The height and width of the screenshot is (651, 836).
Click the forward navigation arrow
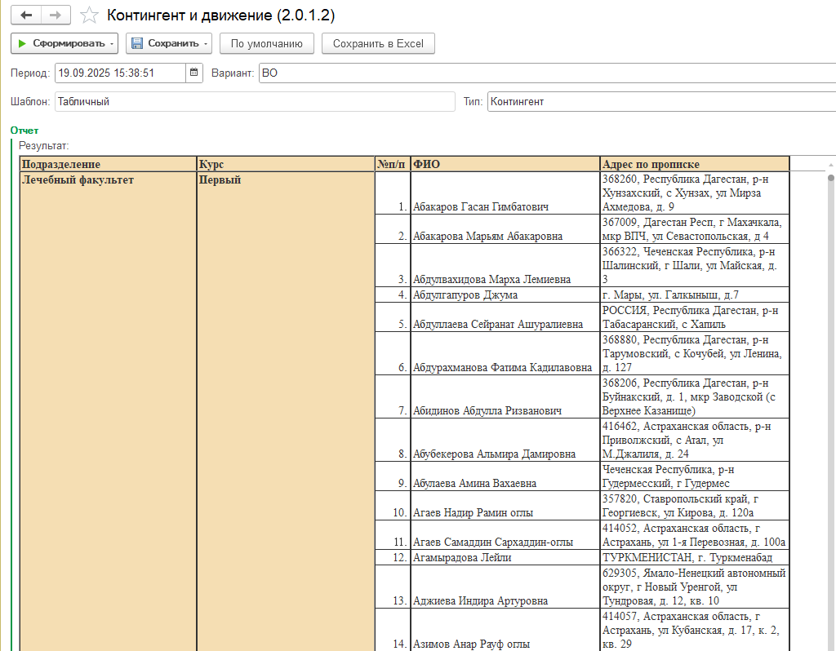(56, 15)
